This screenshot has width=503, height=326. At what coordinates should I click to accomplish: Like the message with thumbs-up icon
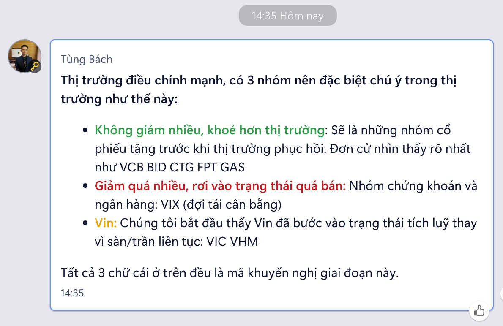(479, 311)
